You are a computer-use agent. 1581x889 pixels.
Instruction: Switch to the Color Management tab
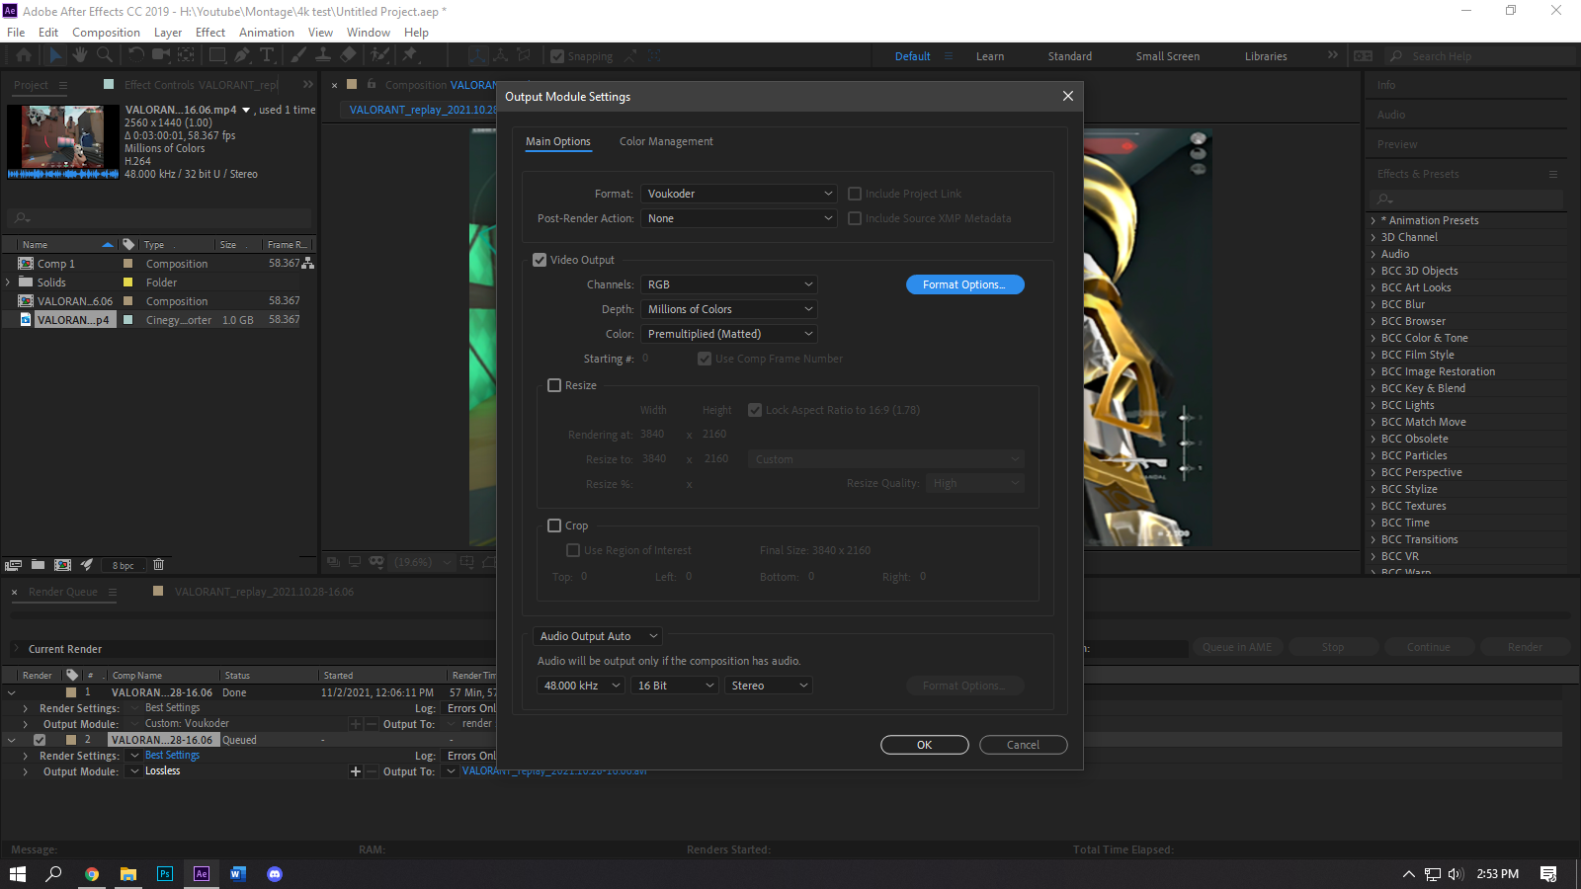[666, 141]
